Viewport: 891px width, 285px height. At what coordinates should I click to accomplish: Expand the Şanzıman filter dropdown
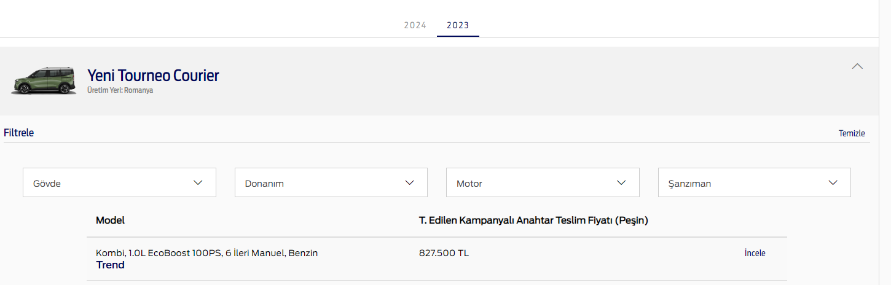754,183
